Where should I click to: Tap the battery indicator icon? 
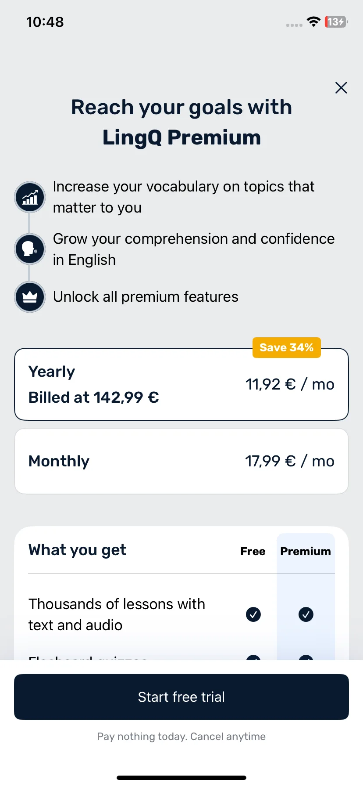point(336,22)
